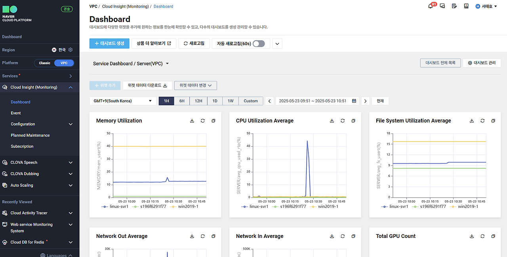Screen dimensions: 507x257
Task: Refresh the CPU Utilization Average widget
Action: pyautogui.click(x=343, y=121)
